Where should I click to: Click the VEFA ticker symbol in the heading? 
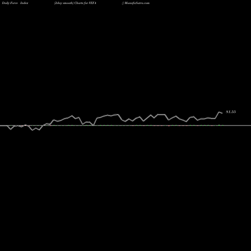click(x=92, y=3)
